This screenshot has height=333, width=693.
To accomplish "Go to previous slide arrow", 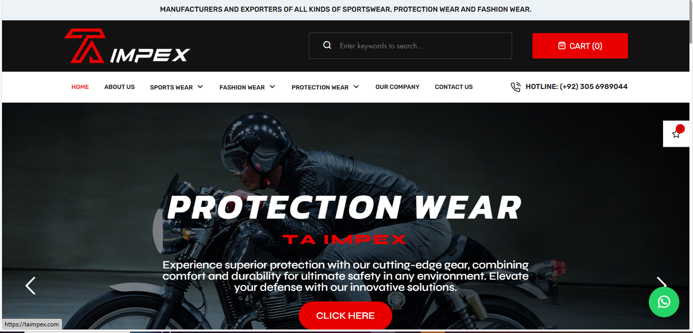I will tap(30, 286).
